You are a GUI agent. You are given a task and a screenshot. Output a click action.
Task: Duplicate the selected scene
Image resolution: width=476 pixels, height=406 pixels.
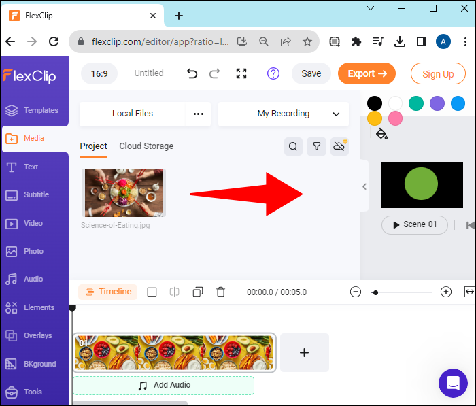(x=198, y=292)
